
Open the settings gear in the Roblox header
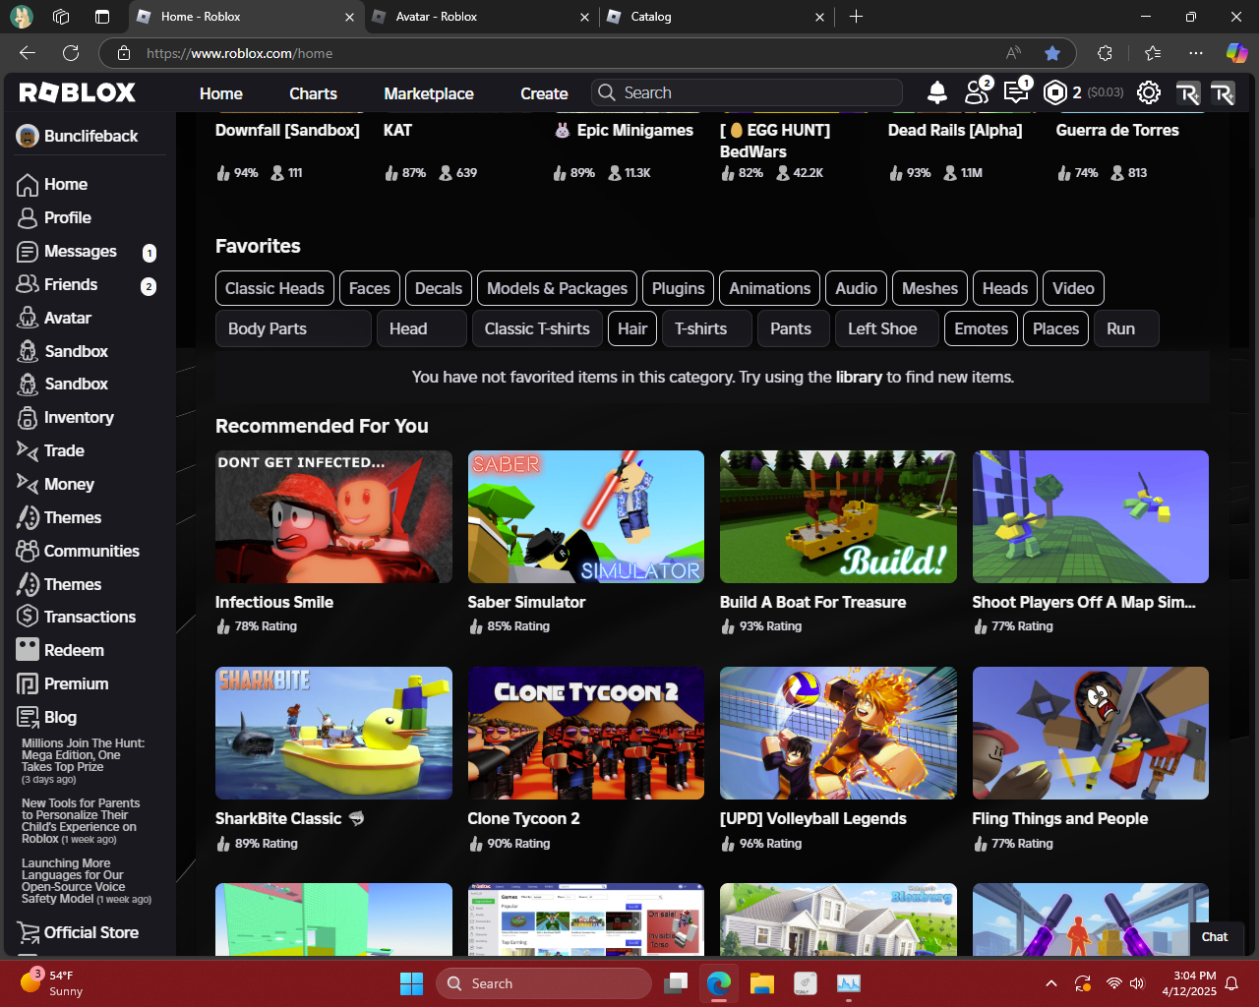coord(1149,92)
